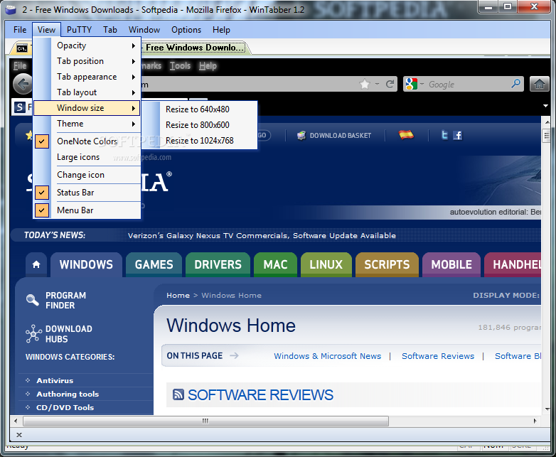This screenshot has width=556, height=457.
Task: Click the reload page icon
Action: coord(390,84)
